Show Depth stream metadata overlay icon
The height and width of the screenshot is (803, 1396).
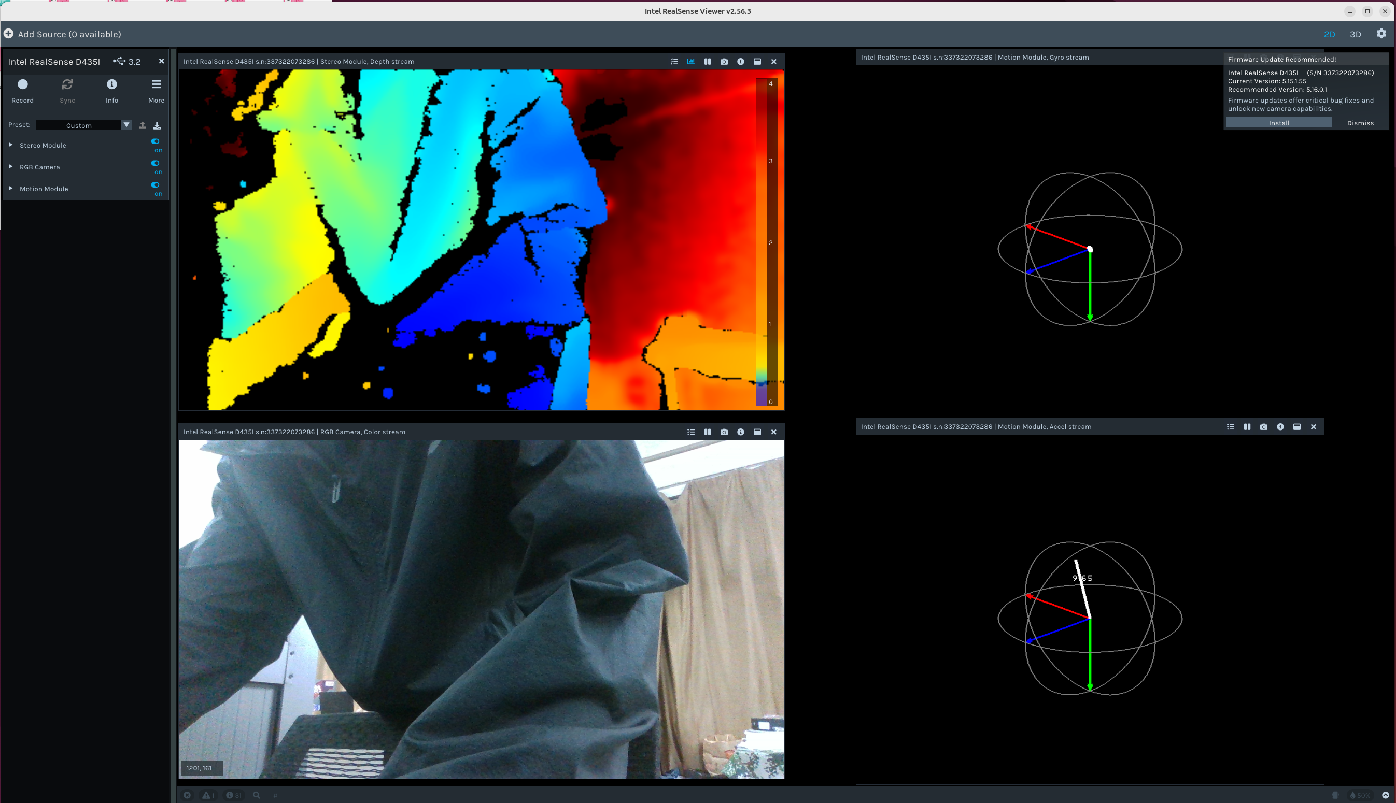click(674, 61)
